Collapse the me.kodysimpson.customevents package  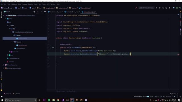coord(11,32)
